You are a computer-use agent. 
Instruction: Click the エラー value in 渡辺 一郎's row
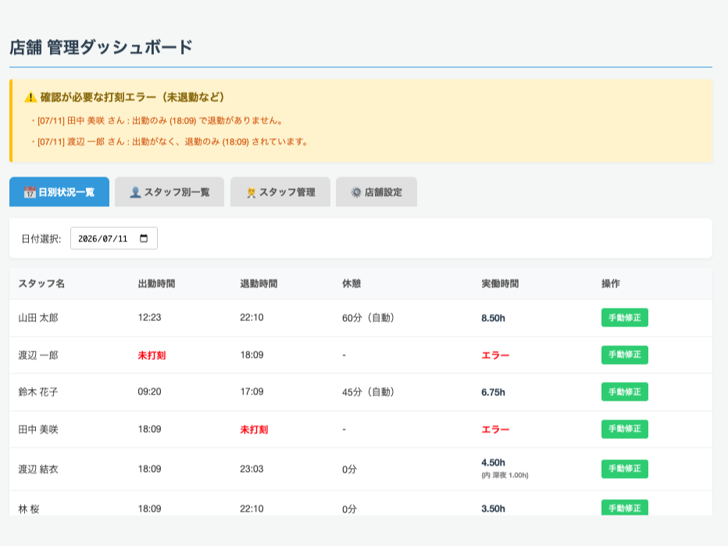click(x=495, y=355)
